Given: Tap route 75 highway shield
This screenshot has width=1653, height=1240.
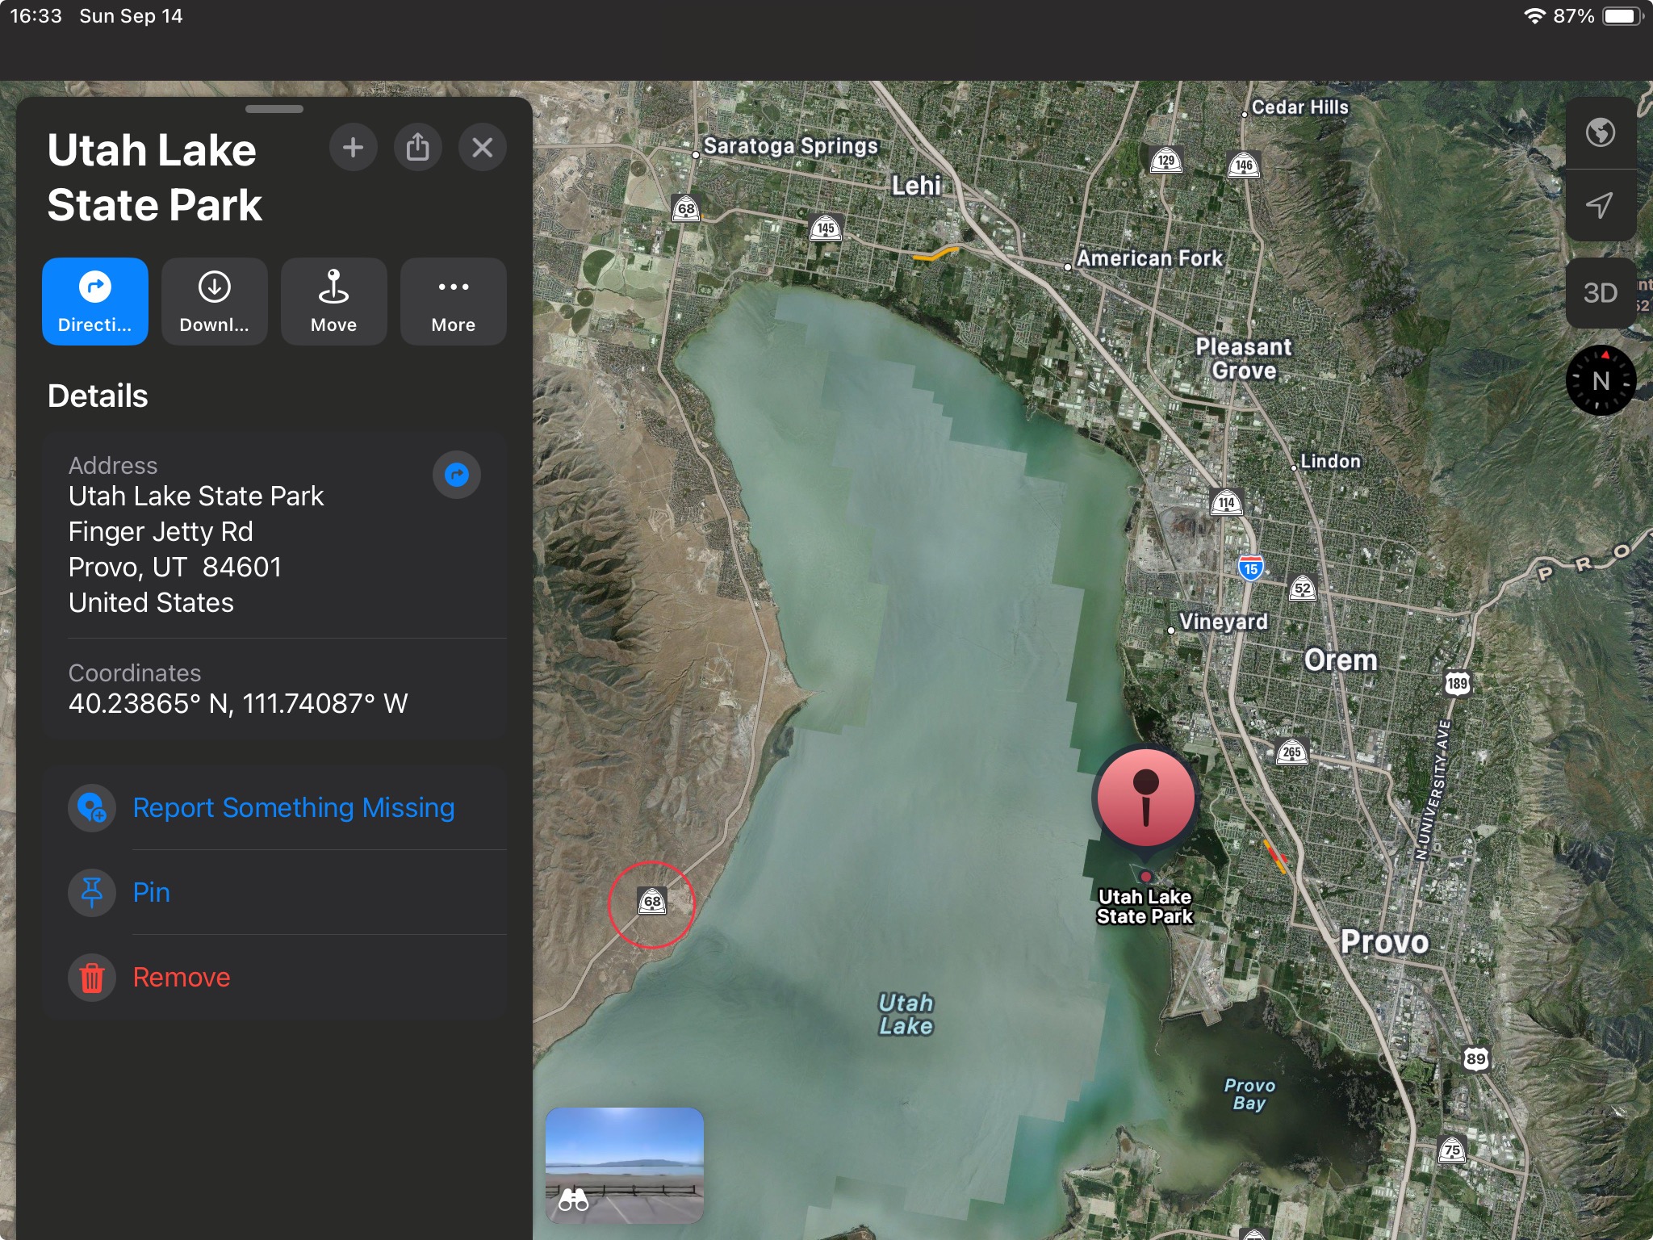Looking at the screenshot, I should 1452,1150.
